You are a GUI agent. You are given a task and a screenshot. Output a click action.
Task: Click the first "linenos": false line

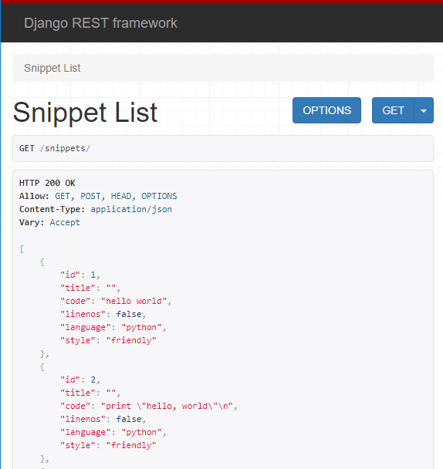tap(103, 314)
